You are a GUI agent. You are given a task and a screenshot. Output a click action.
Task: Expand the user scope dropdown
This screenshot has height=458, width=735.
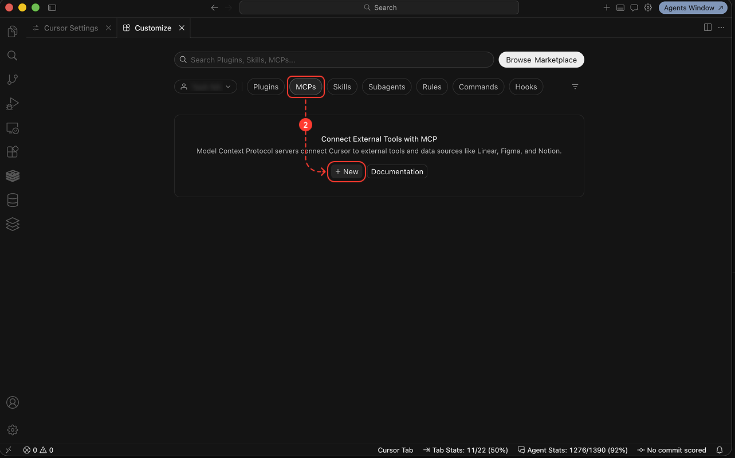[x=206, y=87]
